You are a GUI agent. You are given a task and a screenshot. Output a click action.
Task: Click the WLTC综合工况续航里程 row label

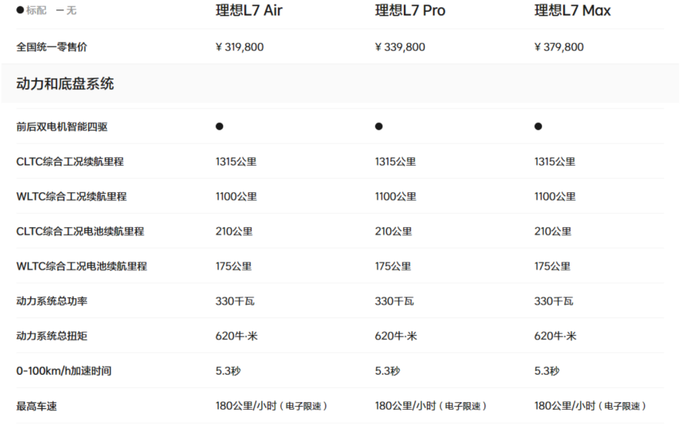(71, 197)
